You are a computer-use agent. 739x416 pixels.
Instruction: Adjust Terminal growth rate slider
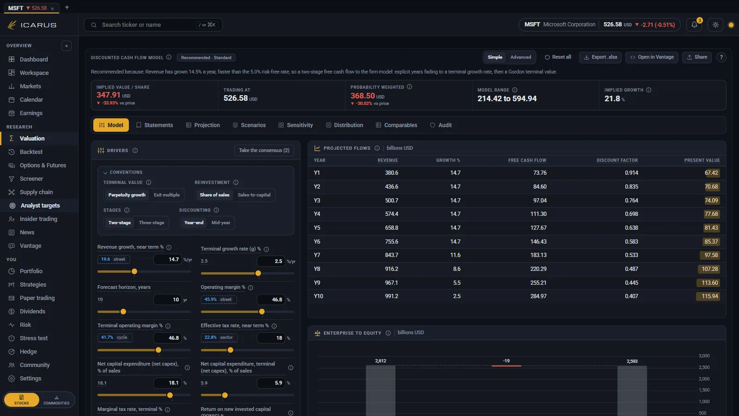click(x=247, y=274)
